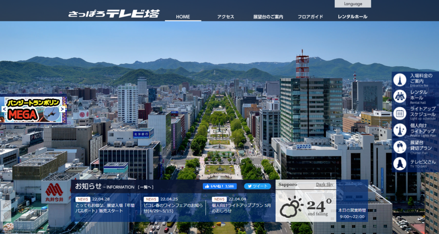Screen dimensions: 439x234
Task: Click the Sapporo weather widget title
Action: (x=288, y=184)
